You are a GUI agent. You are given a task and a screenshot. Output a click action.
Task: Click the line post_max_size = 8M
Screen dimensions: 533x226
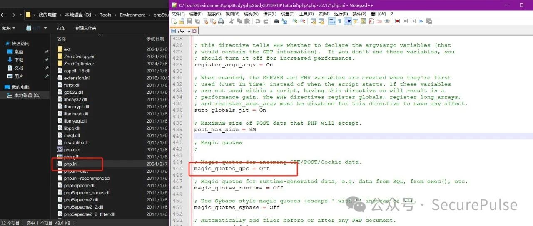tap(225, 130)
